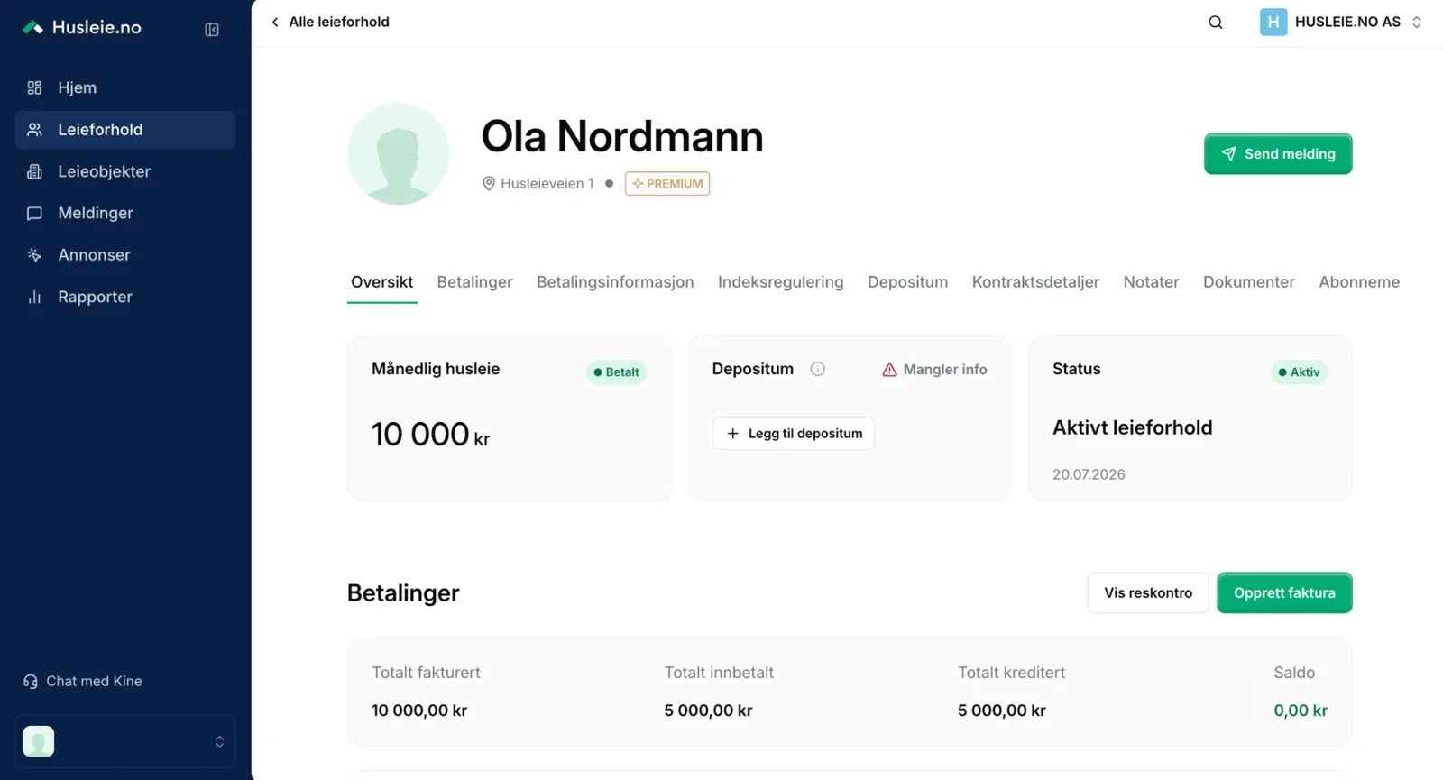Screen dimensions: 1443x780
Task: Open the Kontraktsdetaljer tab
Action: click(x=1035, y=282)
